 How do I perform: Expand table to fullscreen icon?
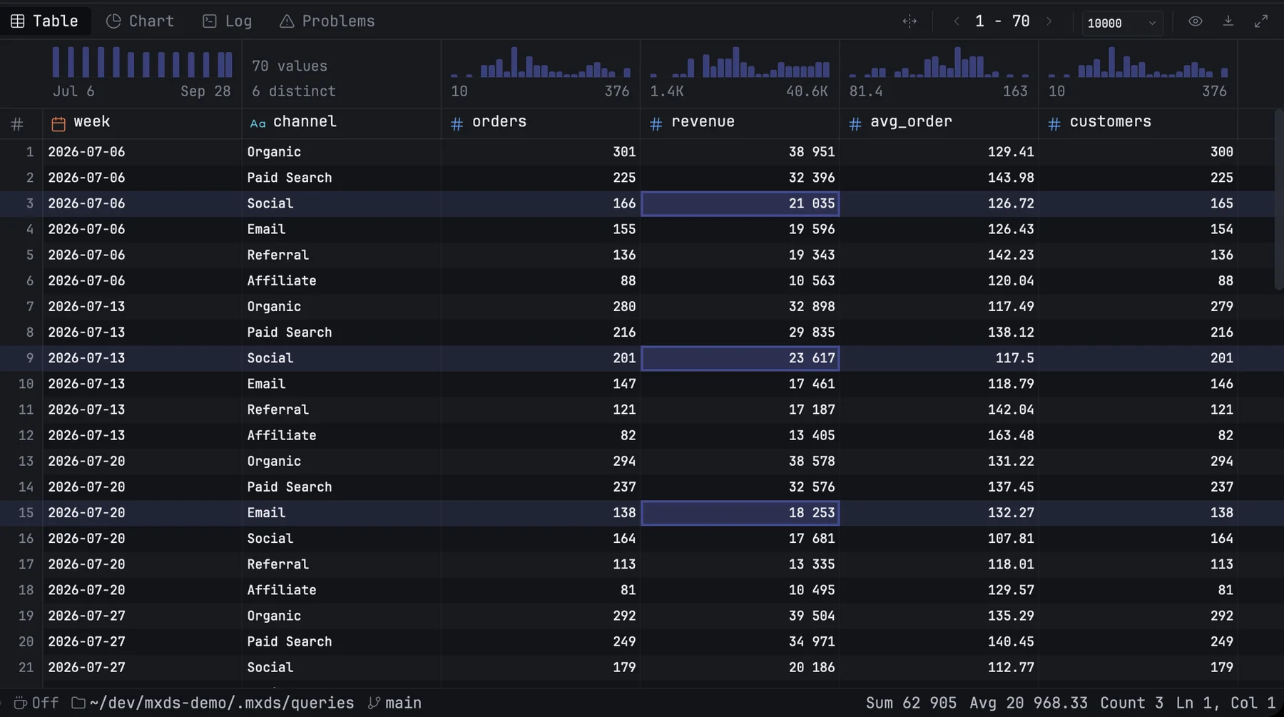(x=1261, y=21)
